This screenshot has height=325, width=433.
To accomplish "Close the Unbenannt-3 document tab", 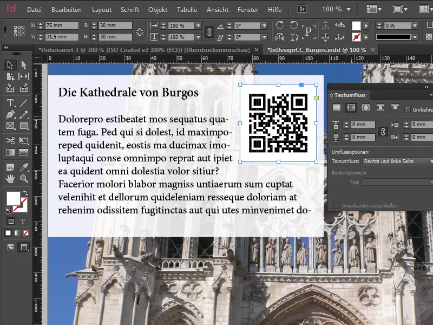I will (257, 50).
